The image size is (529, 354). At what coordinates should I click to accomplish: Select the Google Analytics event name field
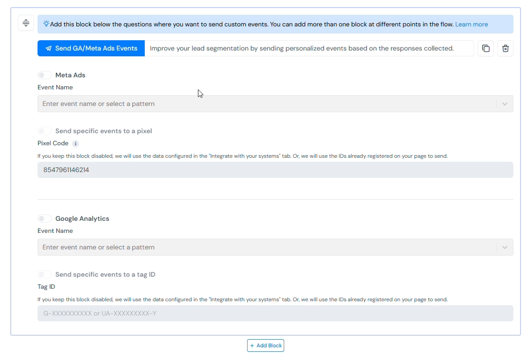click(x=267, y=247)
